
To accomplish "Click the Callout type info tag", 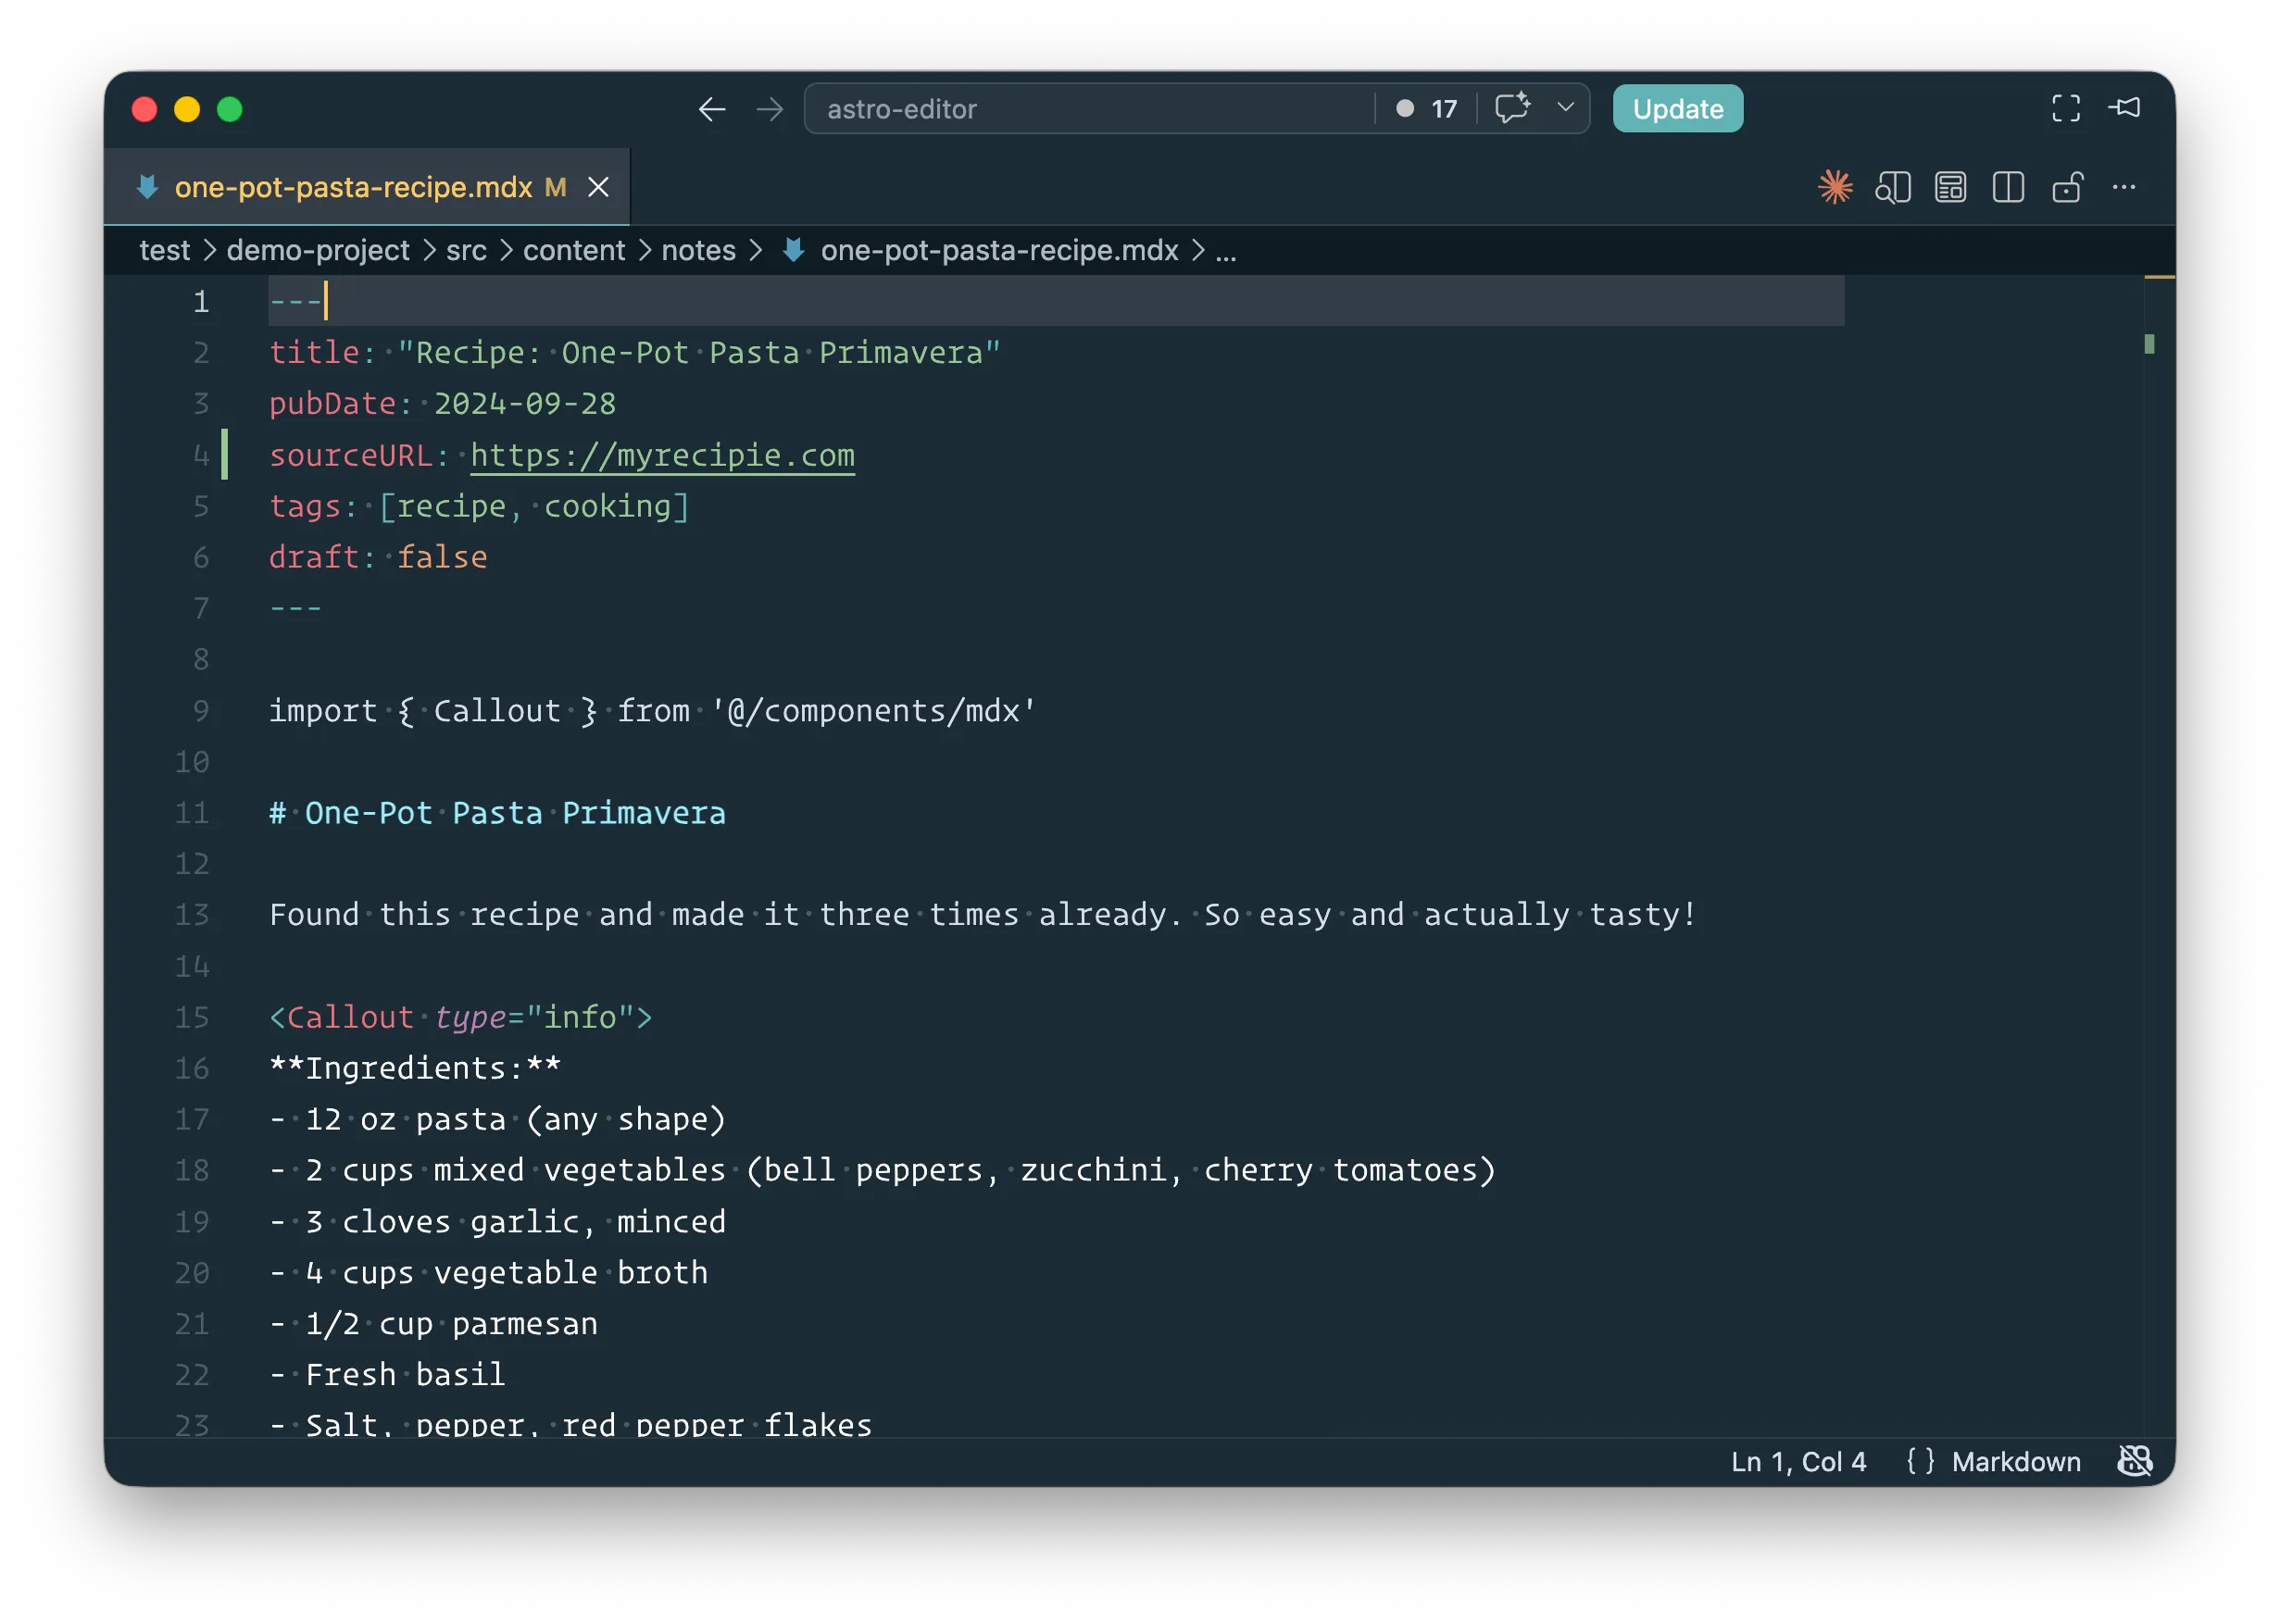I will (460, 1017).
